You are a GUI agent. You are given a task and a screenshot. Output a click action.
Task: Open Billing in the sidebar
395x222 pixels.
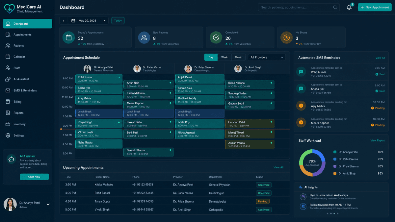pyautogui.click(x=27, y=102)
